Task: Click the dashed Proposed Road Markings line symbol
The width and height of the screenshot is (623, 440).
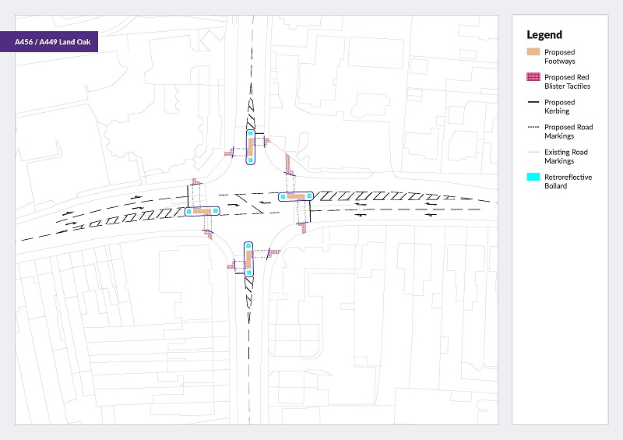Action: point(533,127)
